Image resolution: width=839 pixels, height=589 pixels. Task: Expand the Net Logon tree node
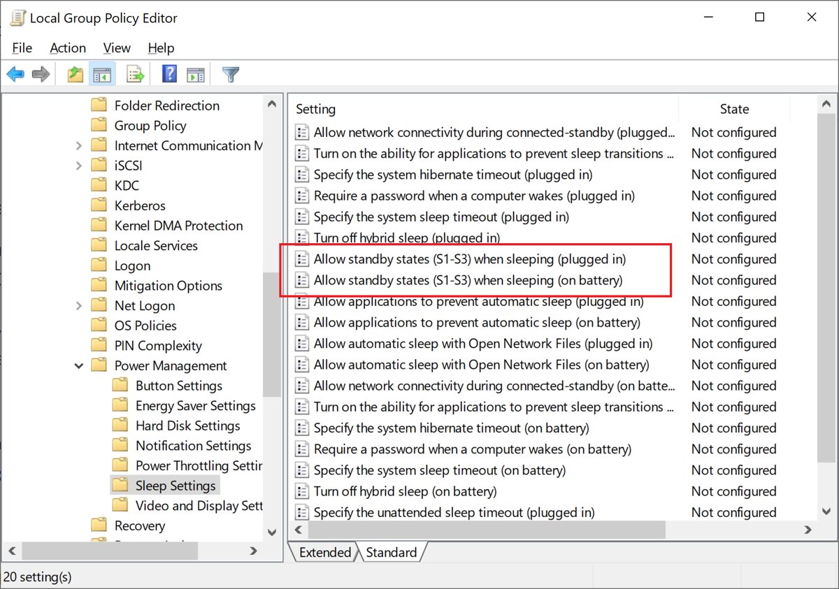click(x=79, y=306)
